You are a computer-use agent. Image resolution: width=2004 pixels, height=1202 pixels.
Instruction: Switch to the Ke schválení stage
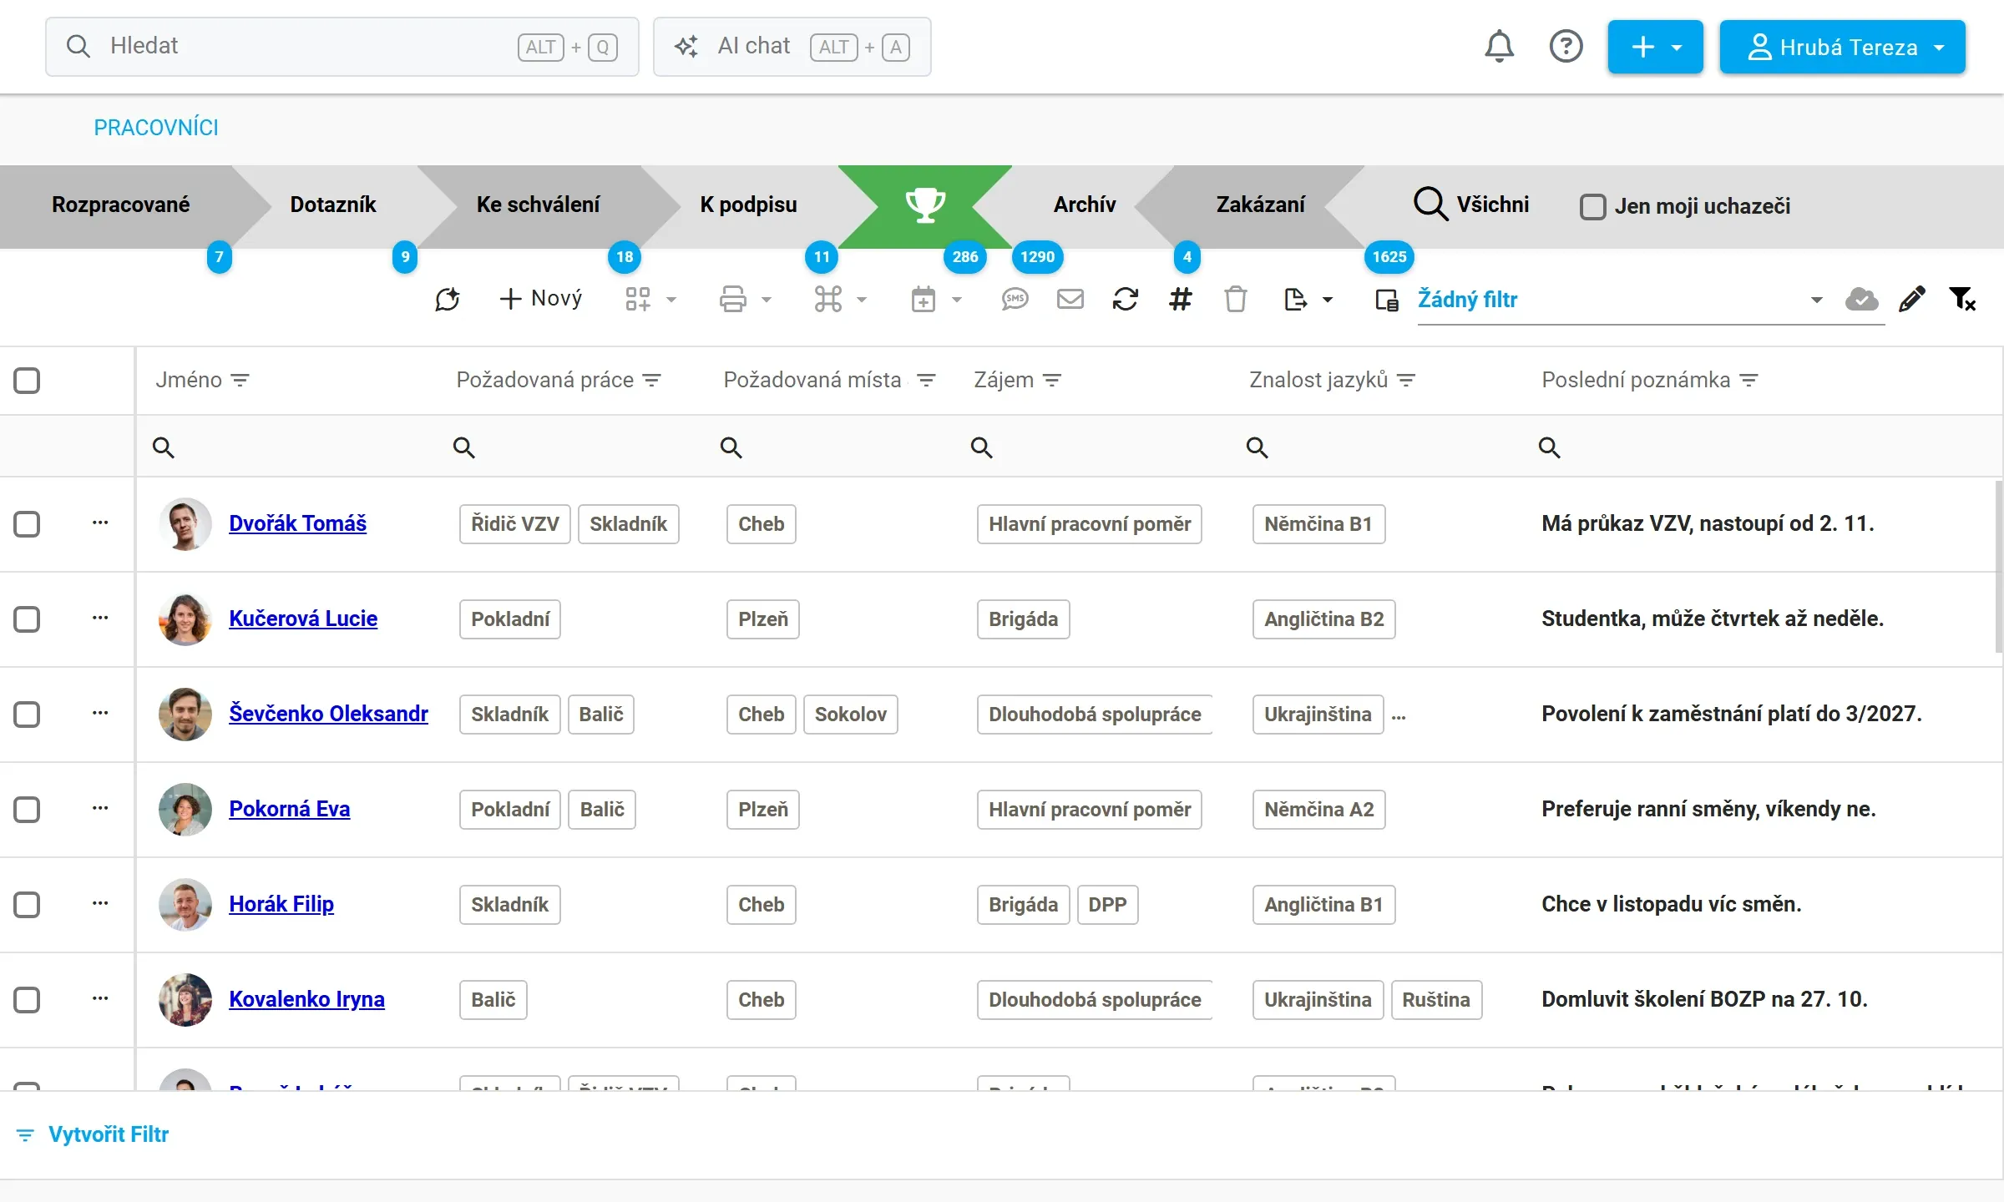539,205
